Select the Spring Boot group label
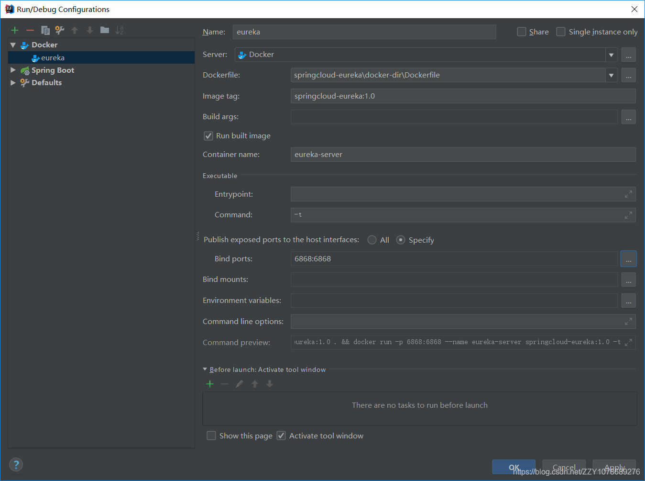The height and width of the screenshot is (481, 645). click(x=53, y=70)
